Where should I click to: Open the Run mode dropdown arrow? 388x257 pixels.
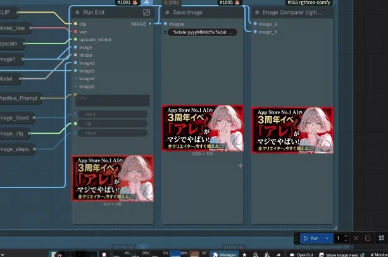pos(327,238)
